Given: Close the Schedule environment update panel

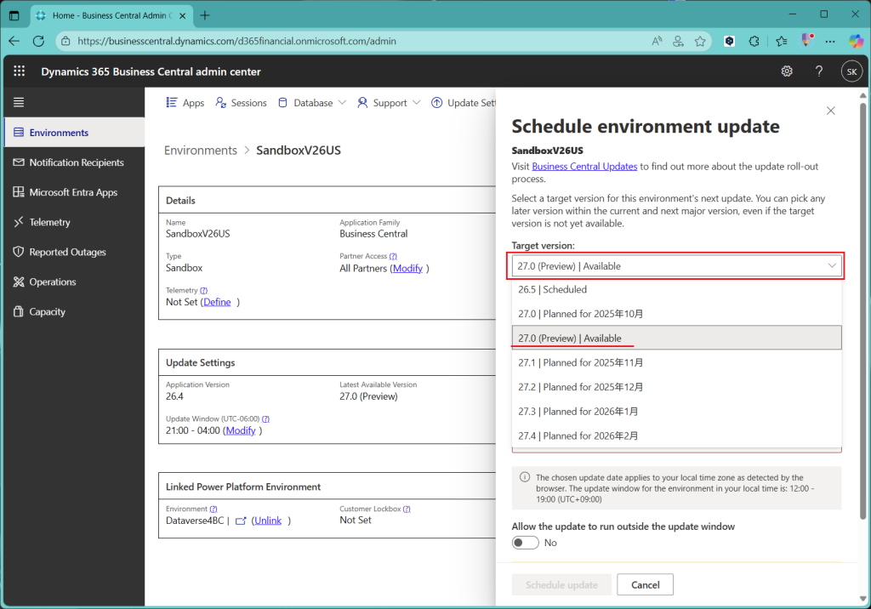Looking at the screenshot, I should tap(831, 111).
